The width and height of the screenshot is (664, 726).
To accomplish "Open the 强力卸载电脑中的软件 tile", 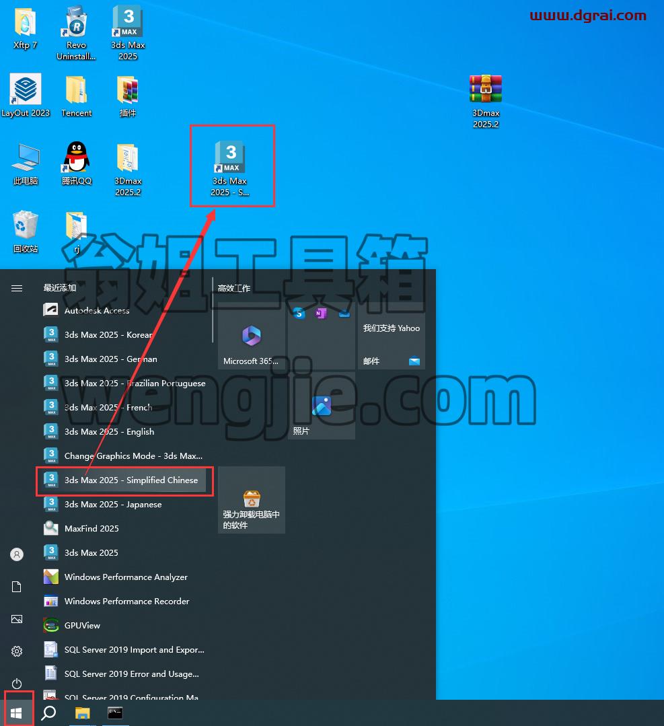I will 252,500.
